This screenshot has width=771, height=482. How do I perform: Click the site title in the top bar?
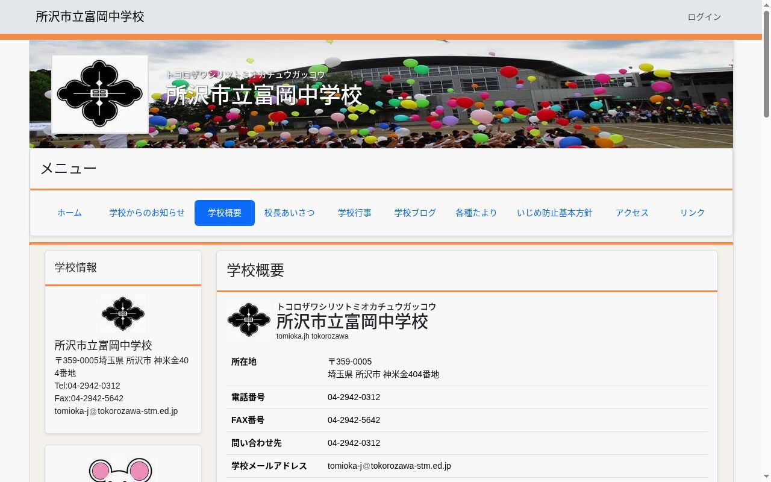click(90, 17)
